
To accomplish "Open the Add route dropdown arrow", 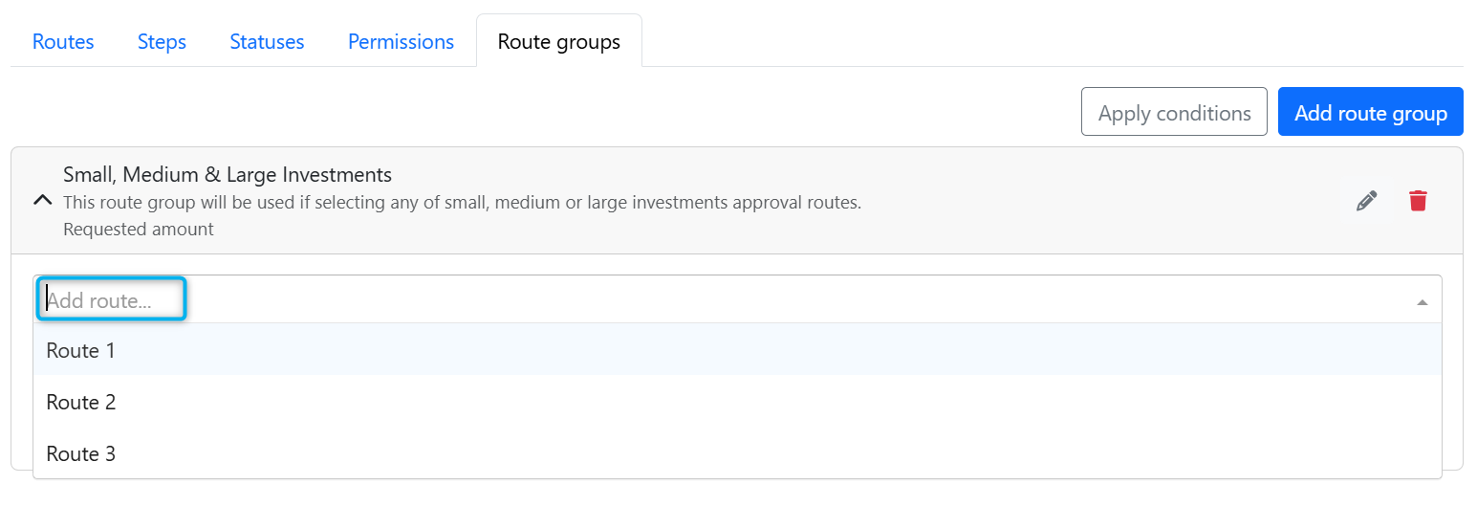I will 1423,302.
